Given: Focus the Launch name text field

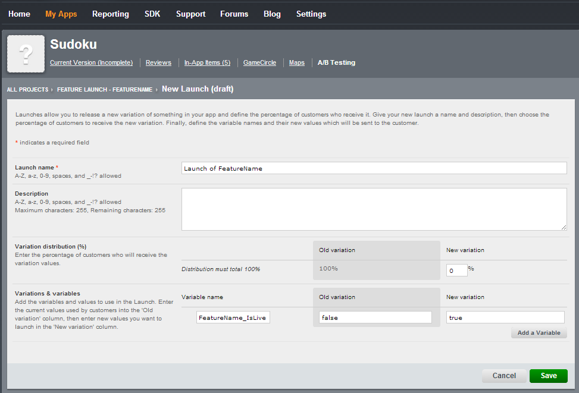Looking at the screenshot, I should pyautogui.click(x=374, y=168).
